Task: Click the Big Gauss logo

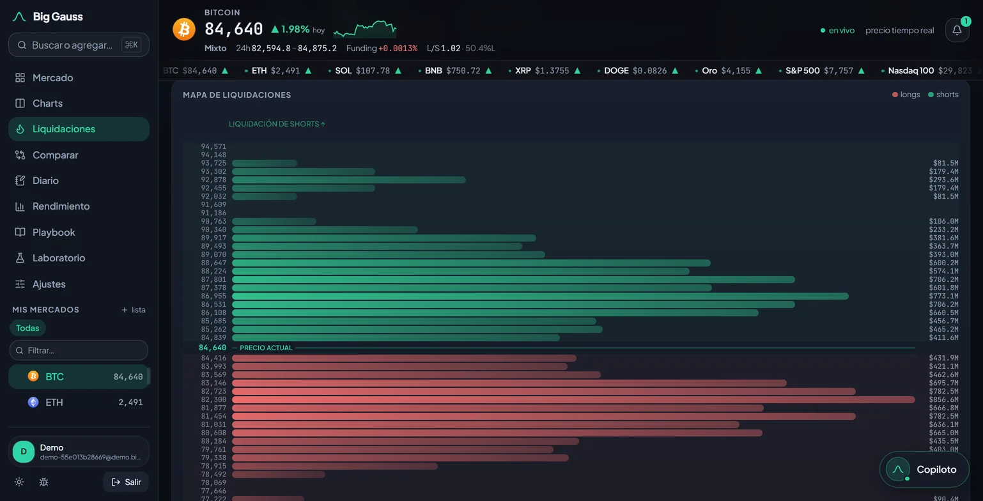Action: pyautogui.click(x=47, y=17)
